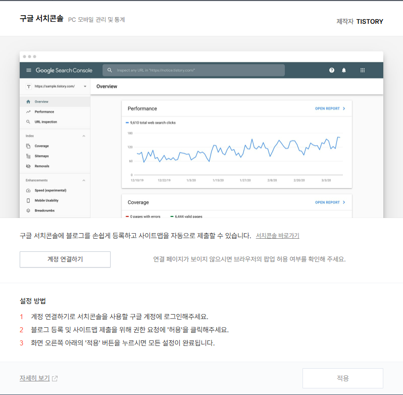
Task: Click the Breadcrumbs layers icon
Action: (28, 210)
